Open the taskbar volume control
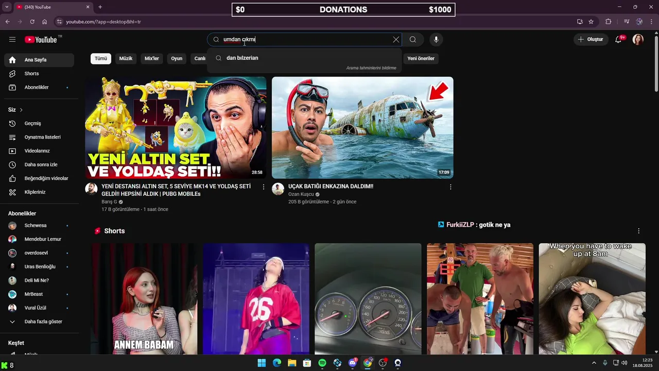This screenshot has height=371, width=659. (x=625, y=363)
